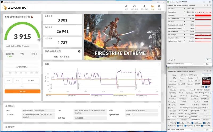
Task: Open GPU selector dropdown in Sensors window
Action: point(180,64)
